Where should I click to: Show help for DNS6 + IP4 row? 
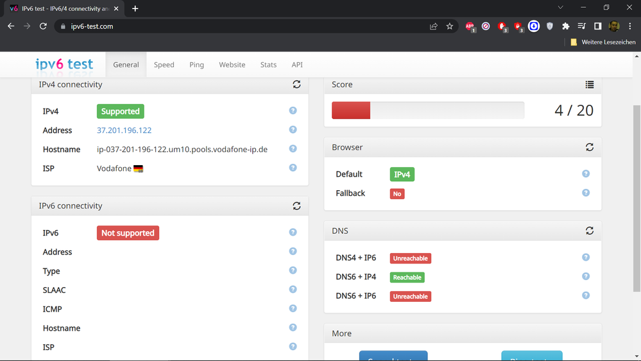coord(585,276)
